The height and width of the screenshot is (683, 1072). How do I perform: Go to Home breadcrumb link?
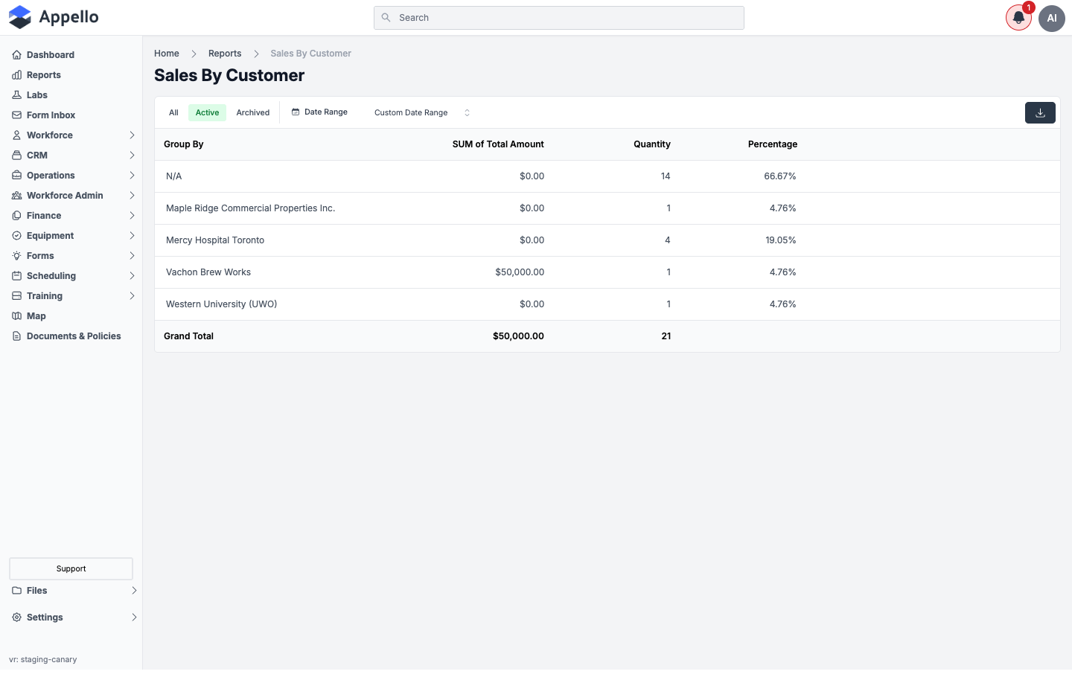click(167, 54)
